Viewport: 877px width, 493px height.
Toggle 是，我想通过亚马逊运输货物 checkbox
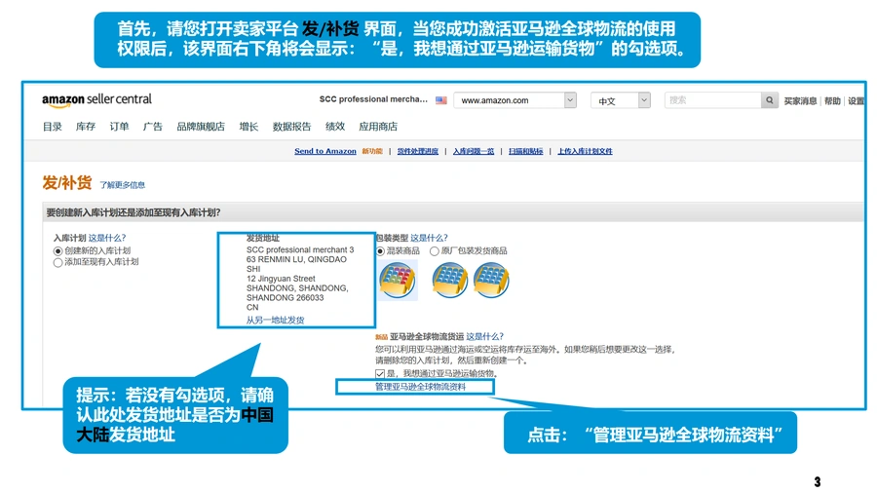380,373
